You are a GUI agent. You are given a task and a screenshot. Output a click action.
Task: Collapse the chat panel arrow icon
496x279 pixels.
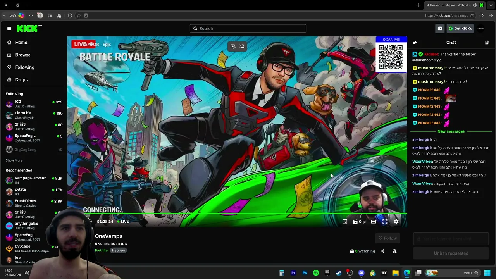(x=415, y=43)
